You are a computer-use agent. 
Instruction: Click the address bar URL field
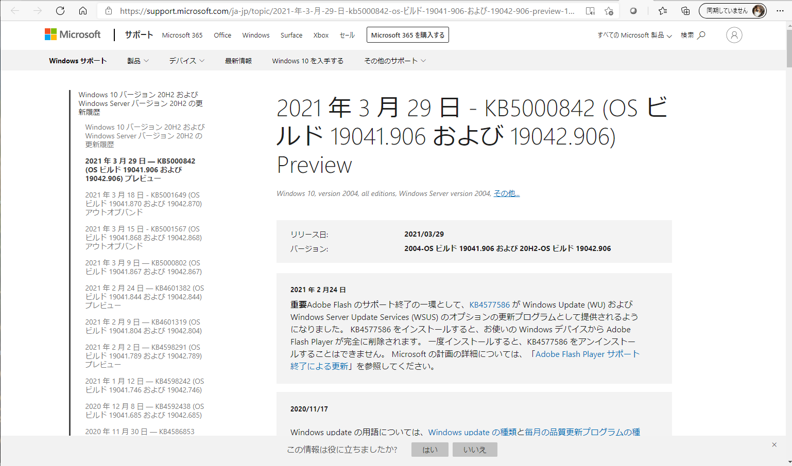347,11
